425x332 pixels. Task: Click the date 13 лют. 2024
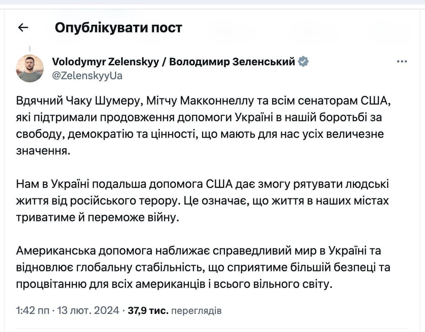click(x=88, y=310)
